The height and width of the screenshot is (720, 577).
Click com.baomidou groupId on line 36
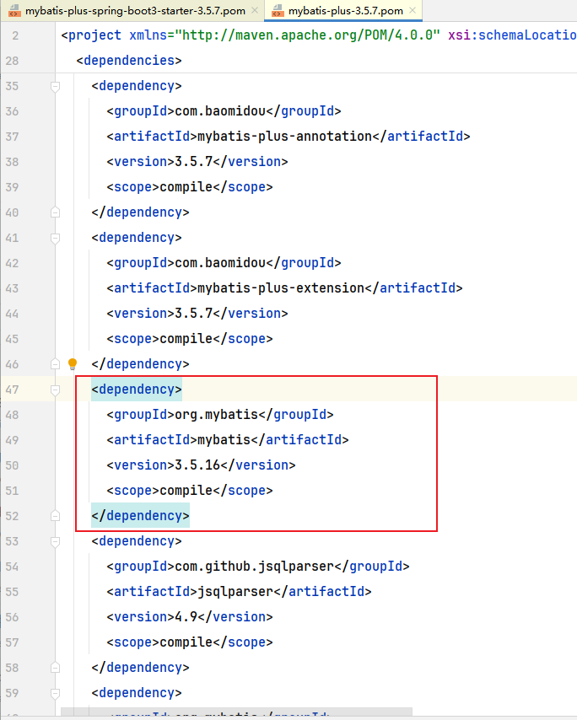(x=220, y=111)
